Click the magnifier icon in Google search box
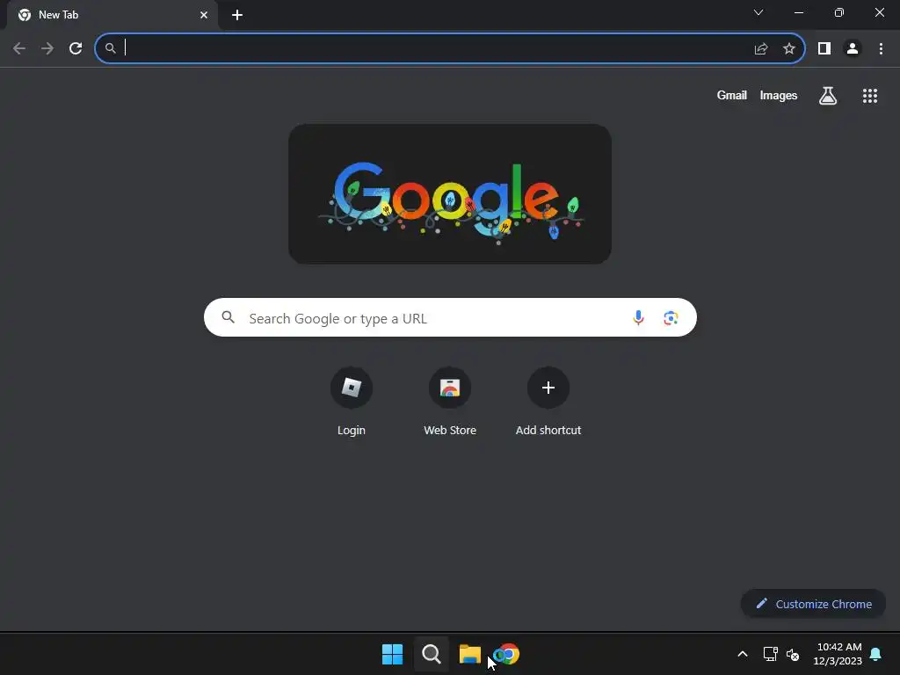Screen dimensions: 900x675 (228, 316)
